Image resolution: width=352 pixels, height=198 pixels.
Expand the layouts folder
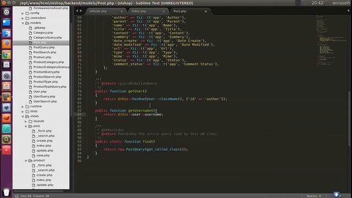[x=26, y=122]
